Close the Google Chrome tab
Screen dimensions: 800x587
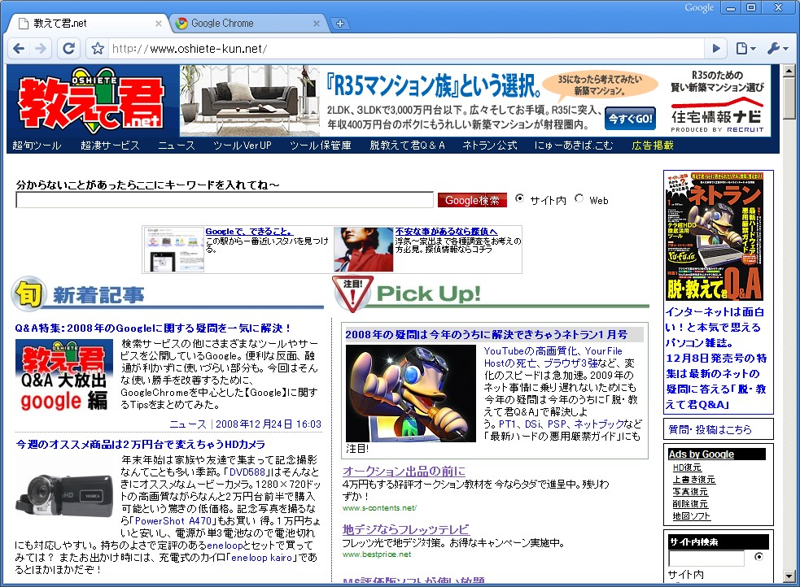coord(317,24)
